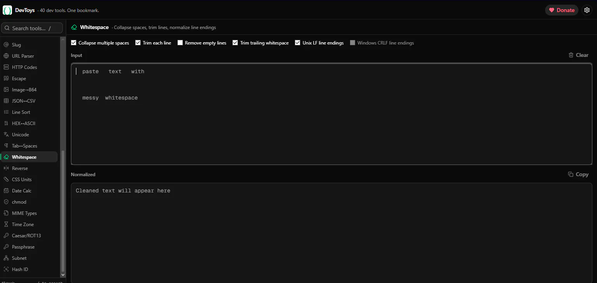This screenshot has width=597, height=283.
Task: Open settings via the gear icon
Action: [587, 10]
